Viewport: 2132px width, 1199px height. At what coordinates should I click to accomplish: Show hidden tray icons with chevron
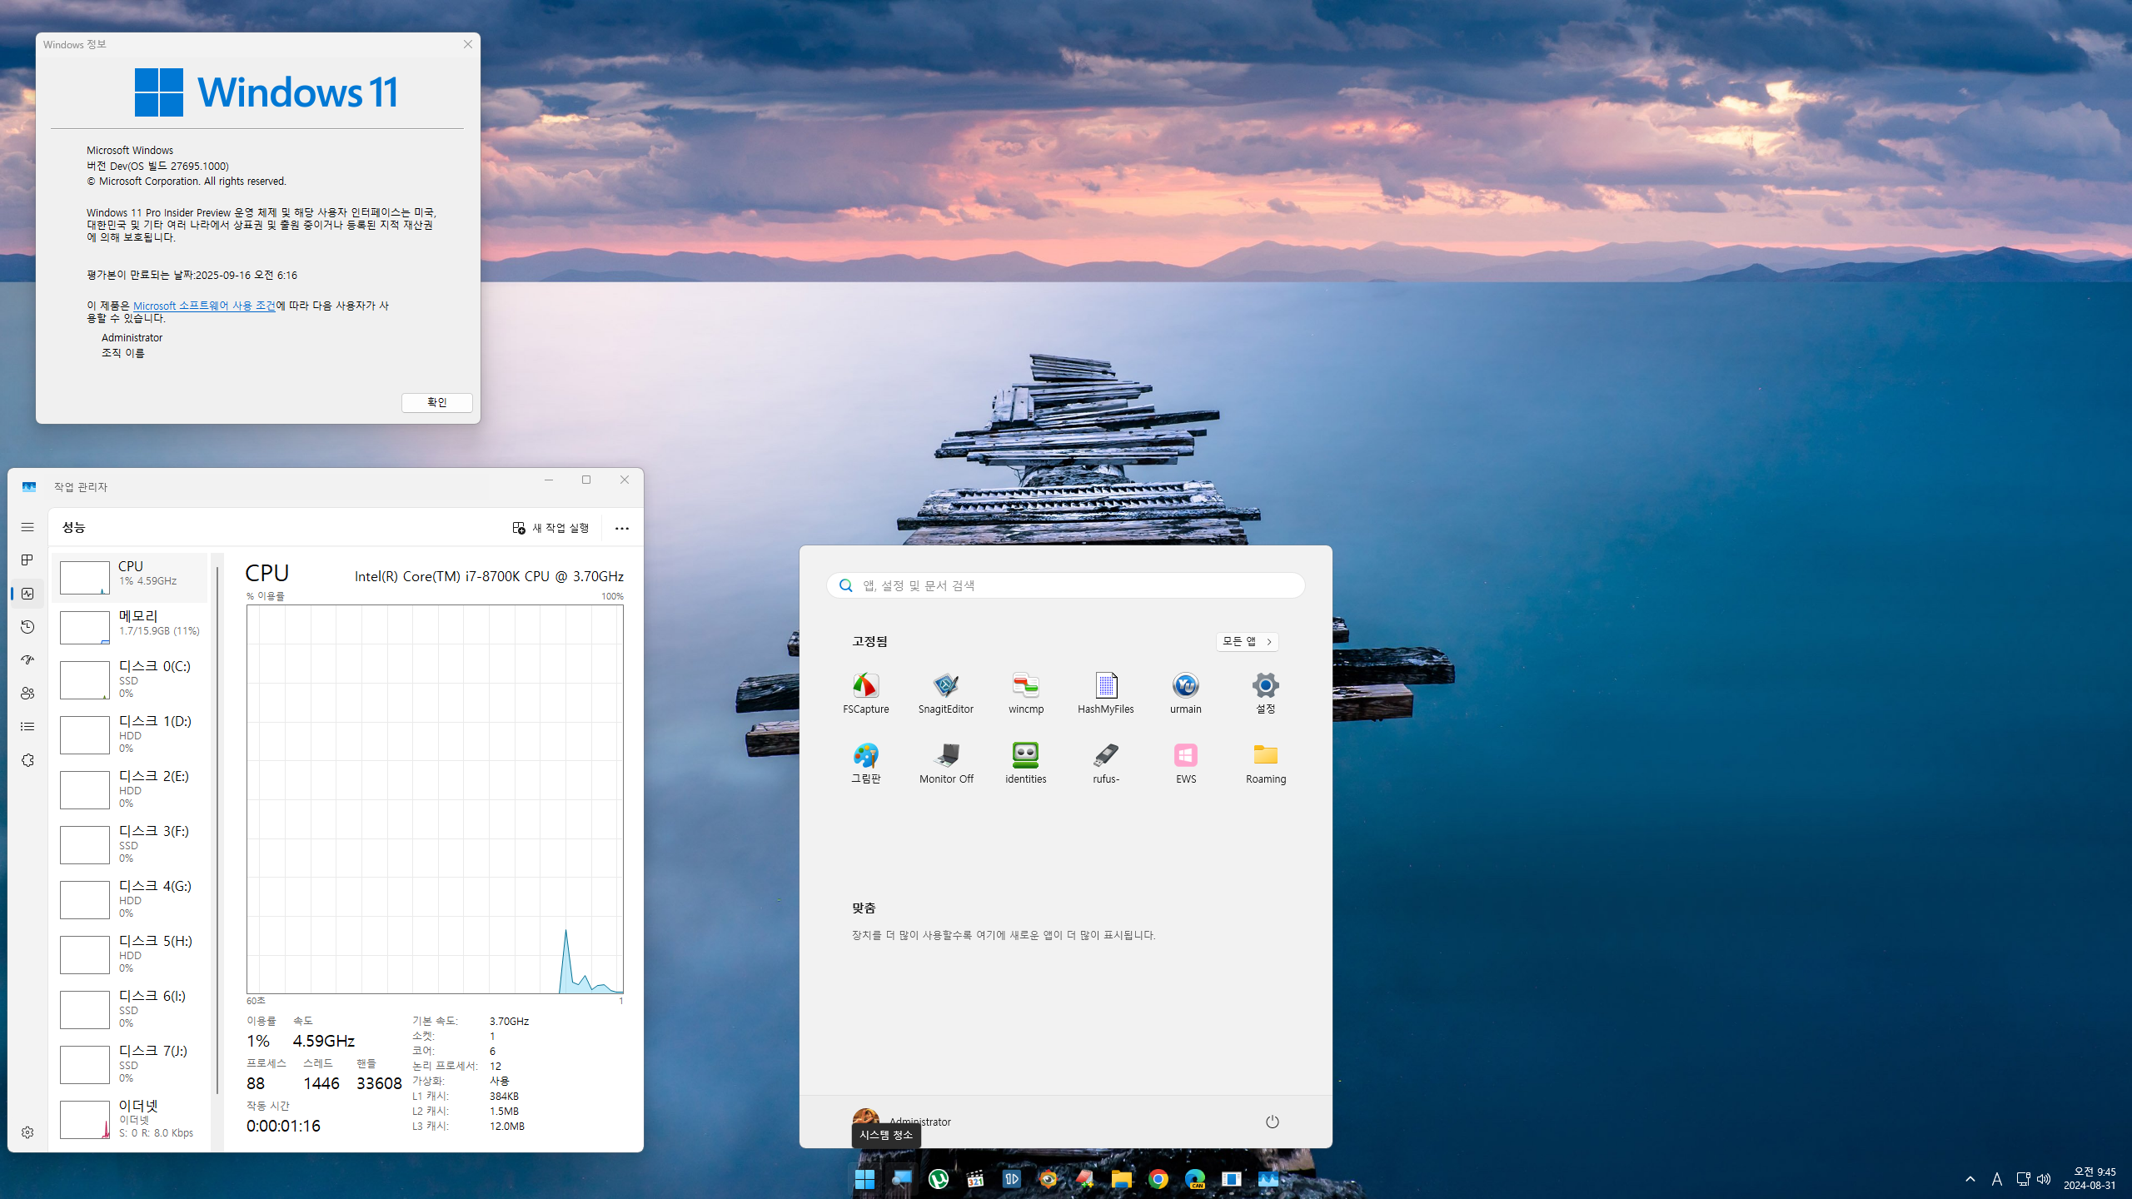click(x=1970, y=1179)
